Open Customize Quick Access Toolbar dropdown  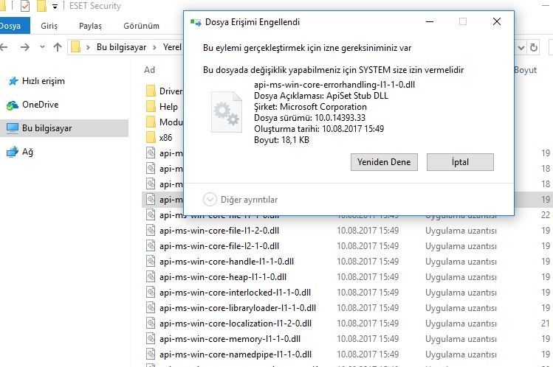click(55, 7)
